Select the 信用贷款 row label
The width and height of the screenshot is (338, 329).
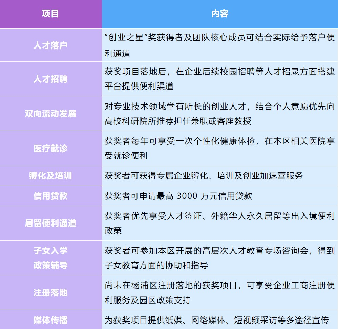point(50,196)
